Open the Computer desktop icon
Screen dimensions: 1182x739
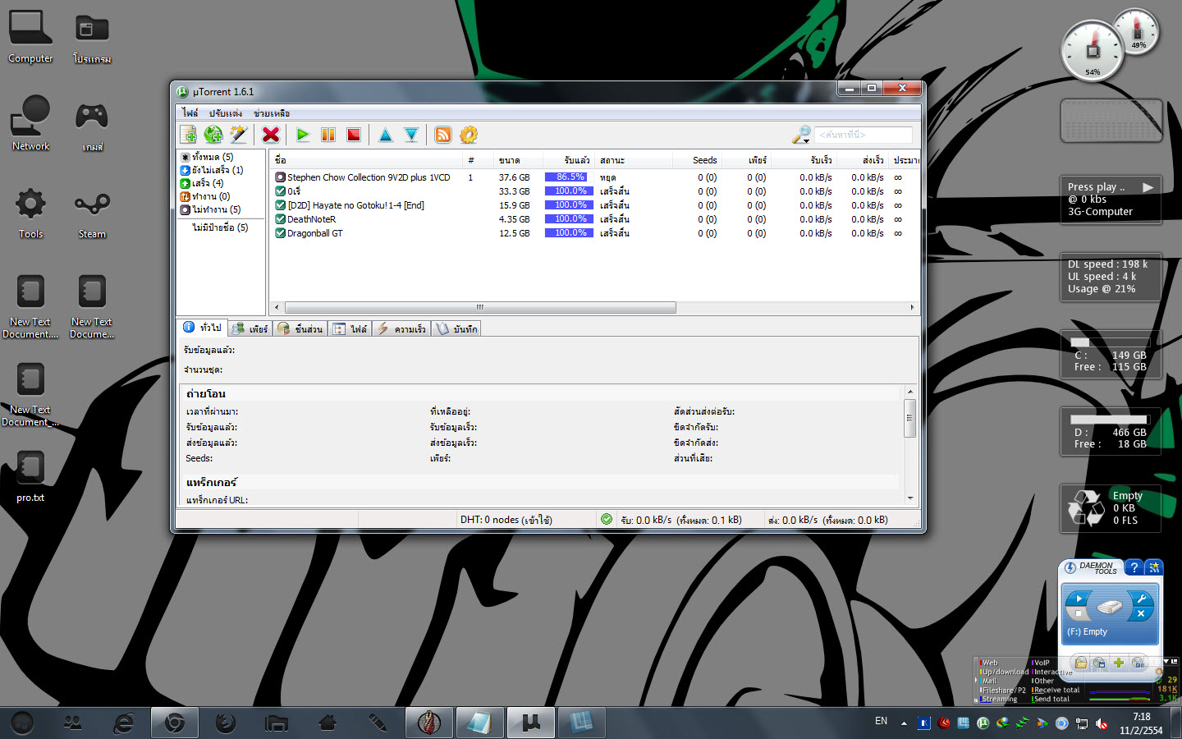click(30, 37)
